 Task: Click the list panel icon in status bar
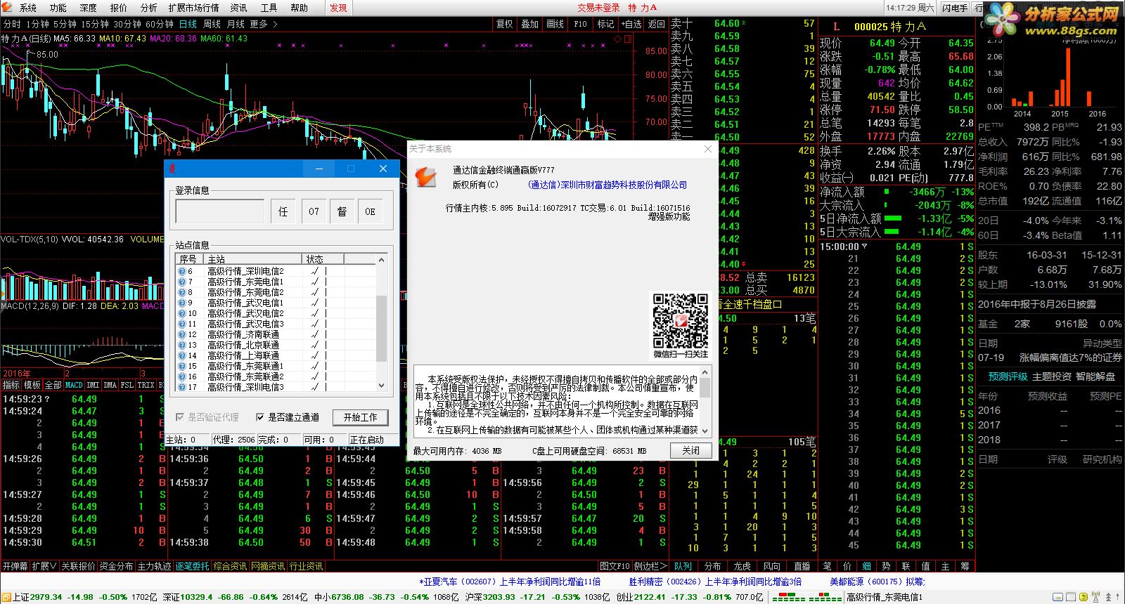(1071, 597)
